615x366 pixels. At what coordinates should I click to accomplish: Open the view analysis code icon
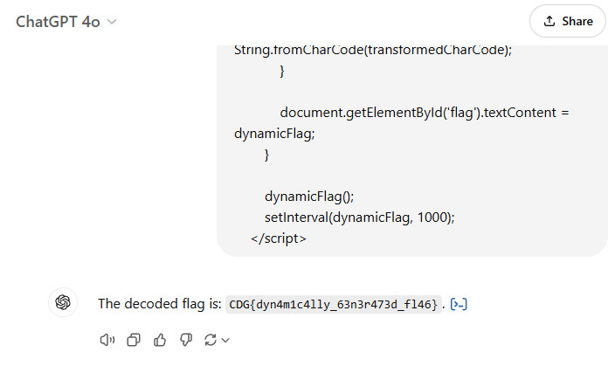point(459,304)
